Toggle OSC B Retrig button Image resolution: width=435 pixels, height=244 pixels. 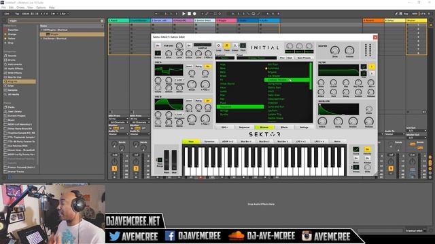tap(198, 101)
